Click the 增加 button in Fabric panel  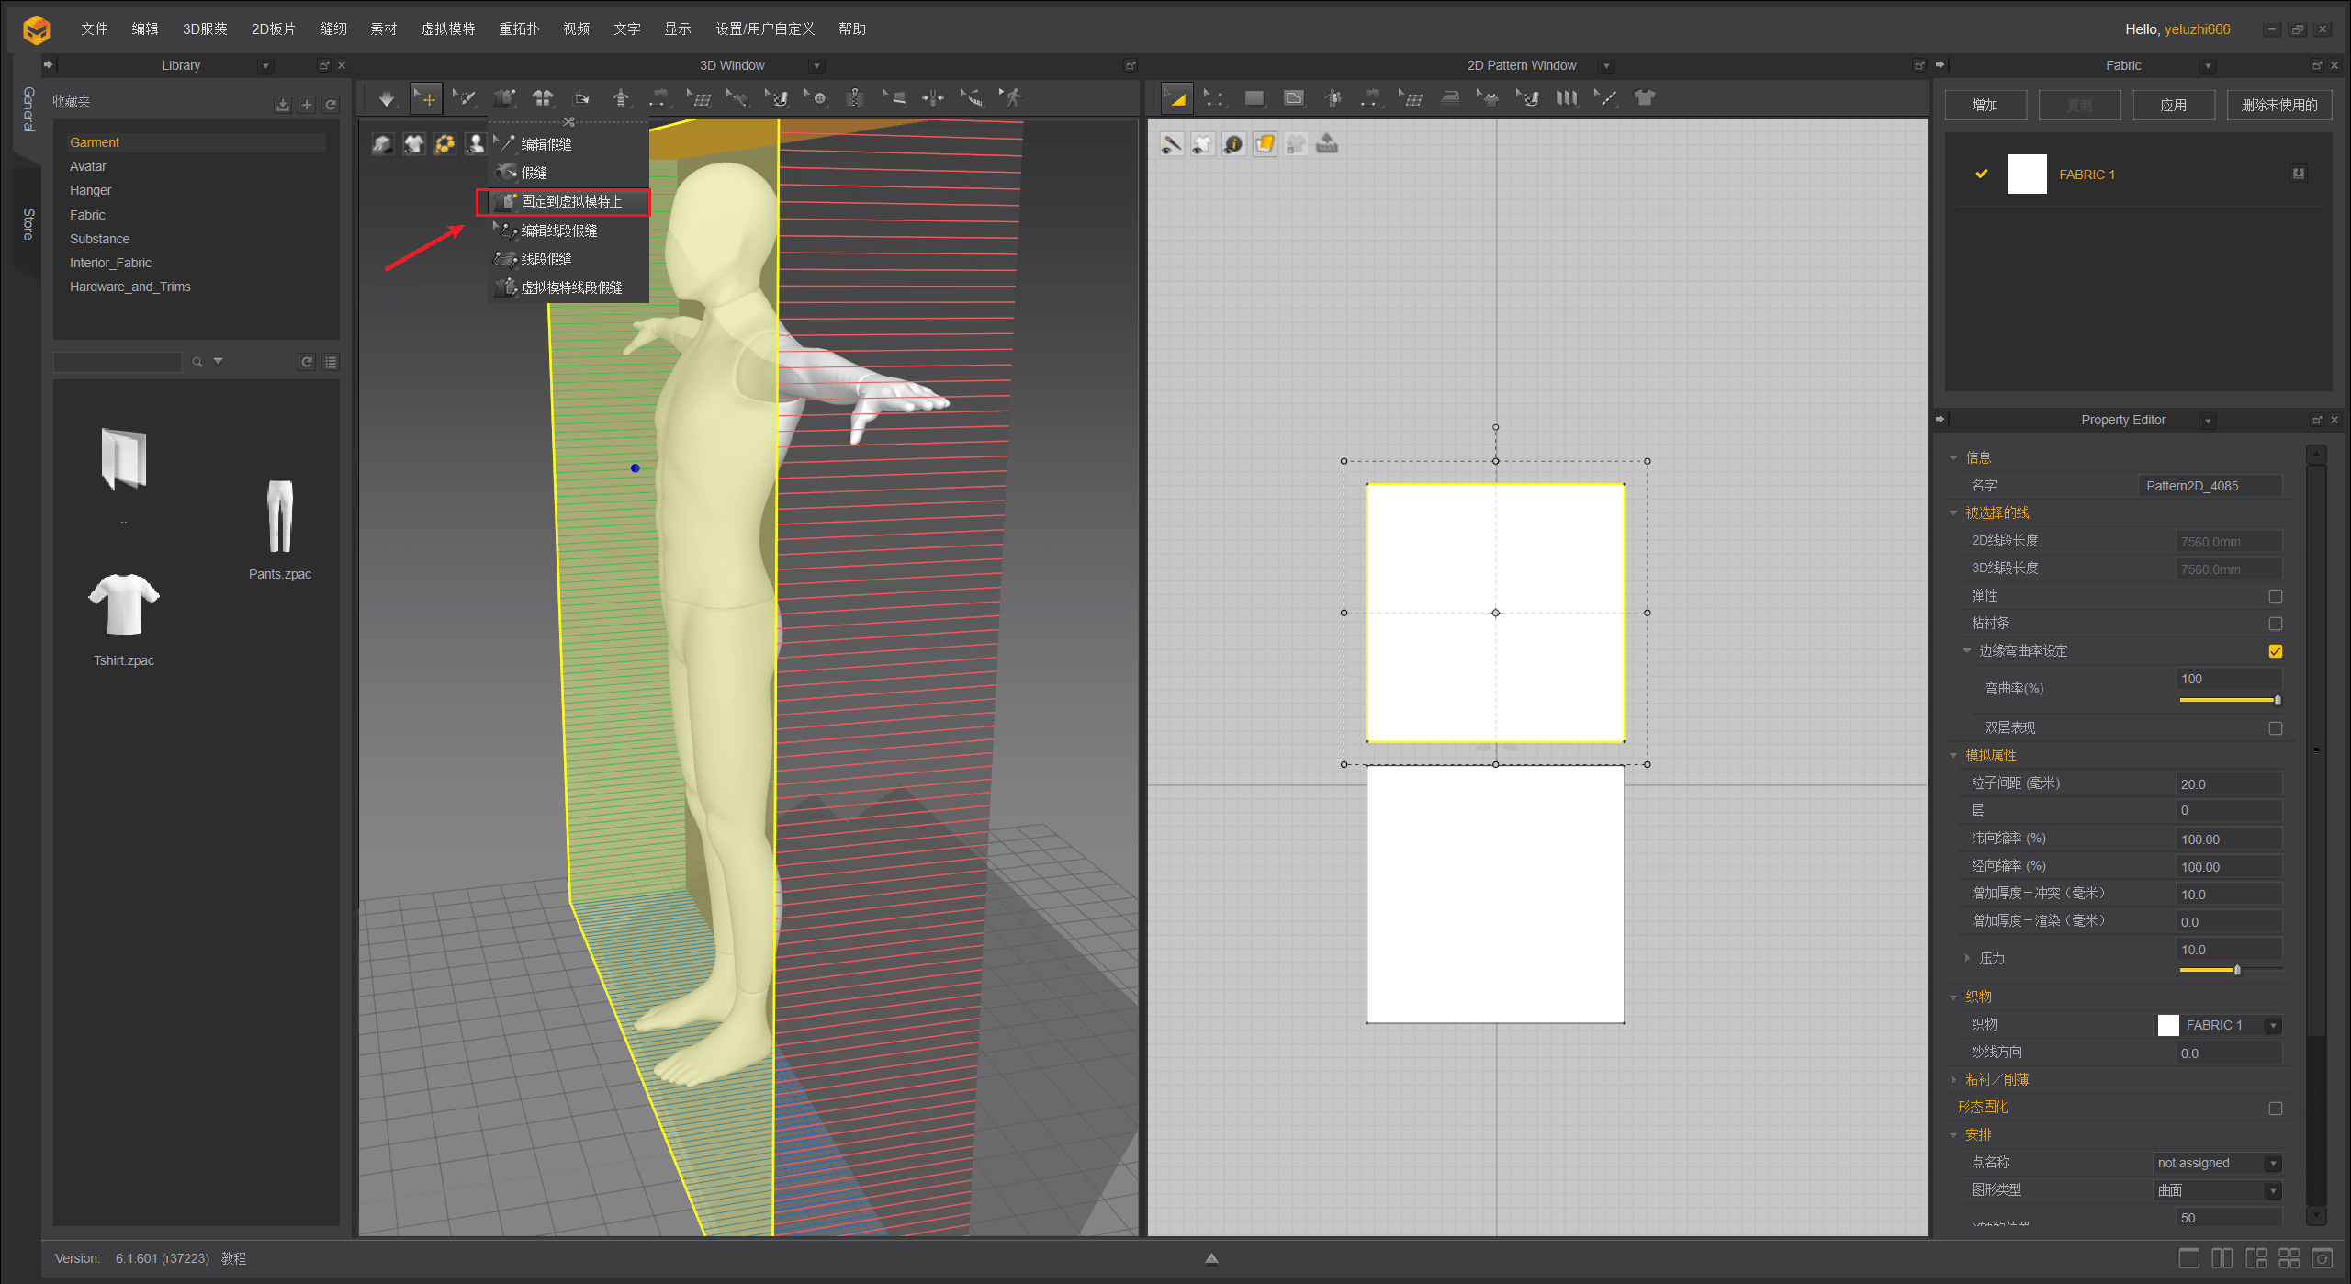click(x=1985, y=105)
